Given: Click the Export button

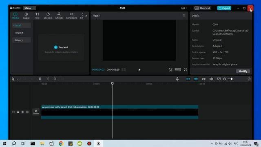Looking at the screenshot, I should (224, 8).
